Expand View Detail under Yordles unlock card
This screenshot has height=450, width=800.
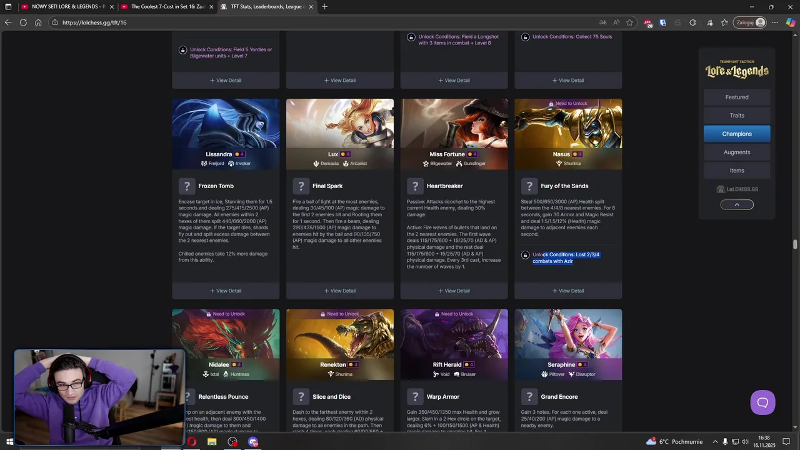tap(226, 80)
